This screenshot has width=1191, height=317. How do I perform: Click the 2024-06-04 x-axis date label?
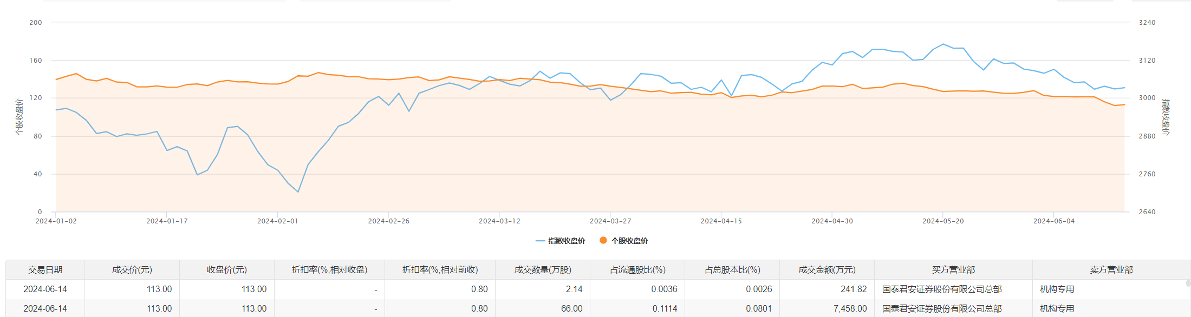1054,221
